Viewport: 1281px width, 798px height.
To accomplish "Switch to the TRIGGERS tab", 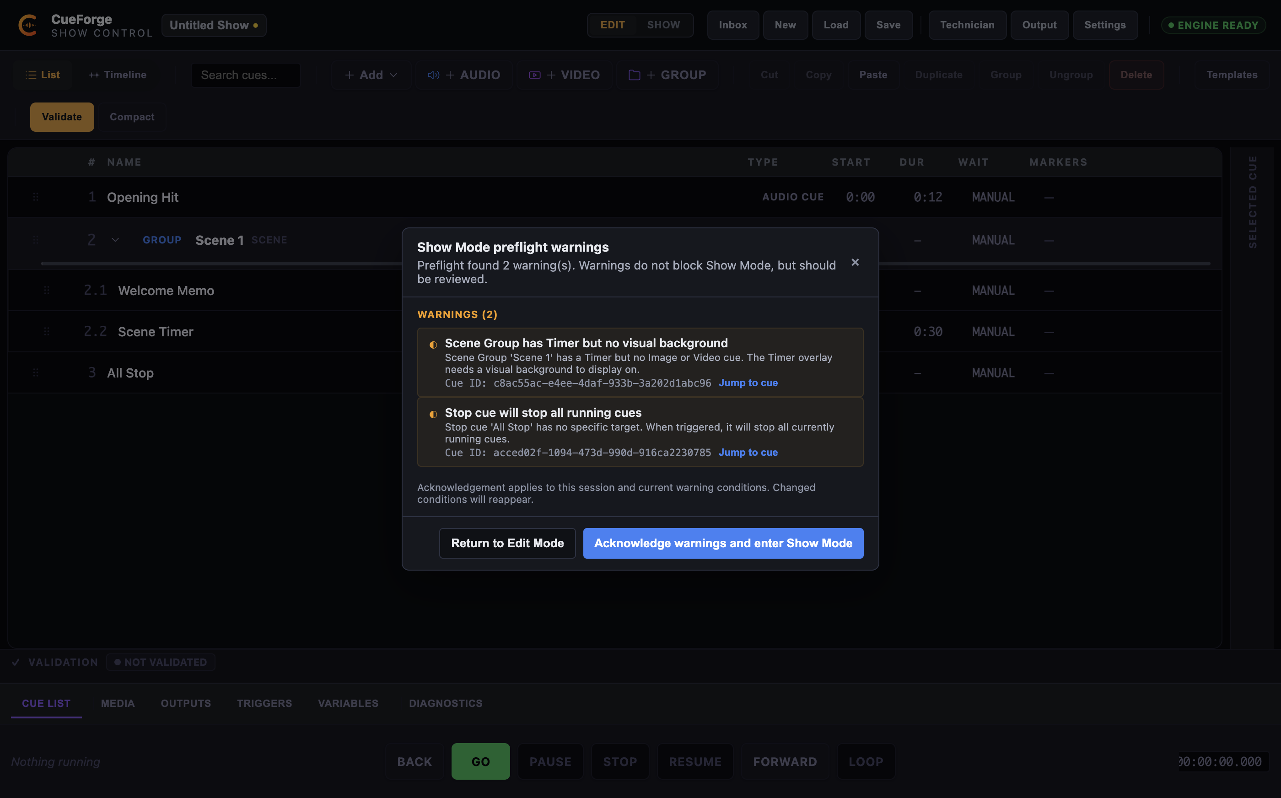I will pos(264,703).
